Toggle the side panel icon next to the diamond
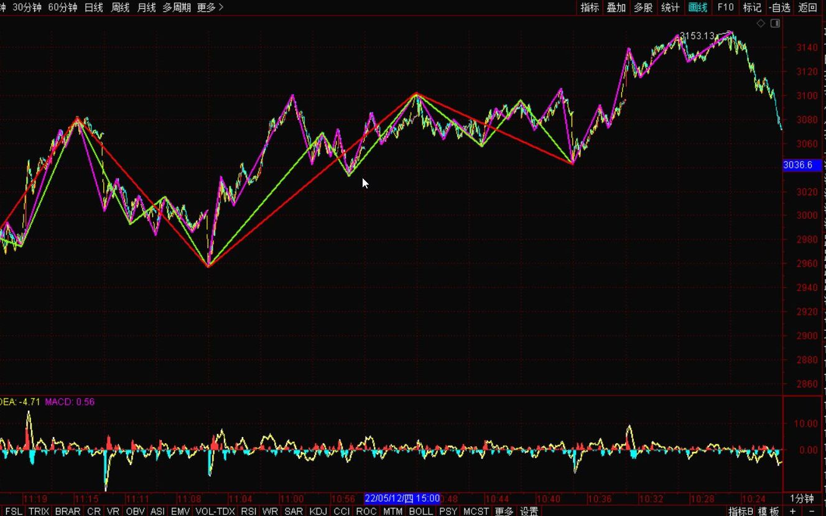The height and width of the screenshot is (516, 826). click(775, 24)
